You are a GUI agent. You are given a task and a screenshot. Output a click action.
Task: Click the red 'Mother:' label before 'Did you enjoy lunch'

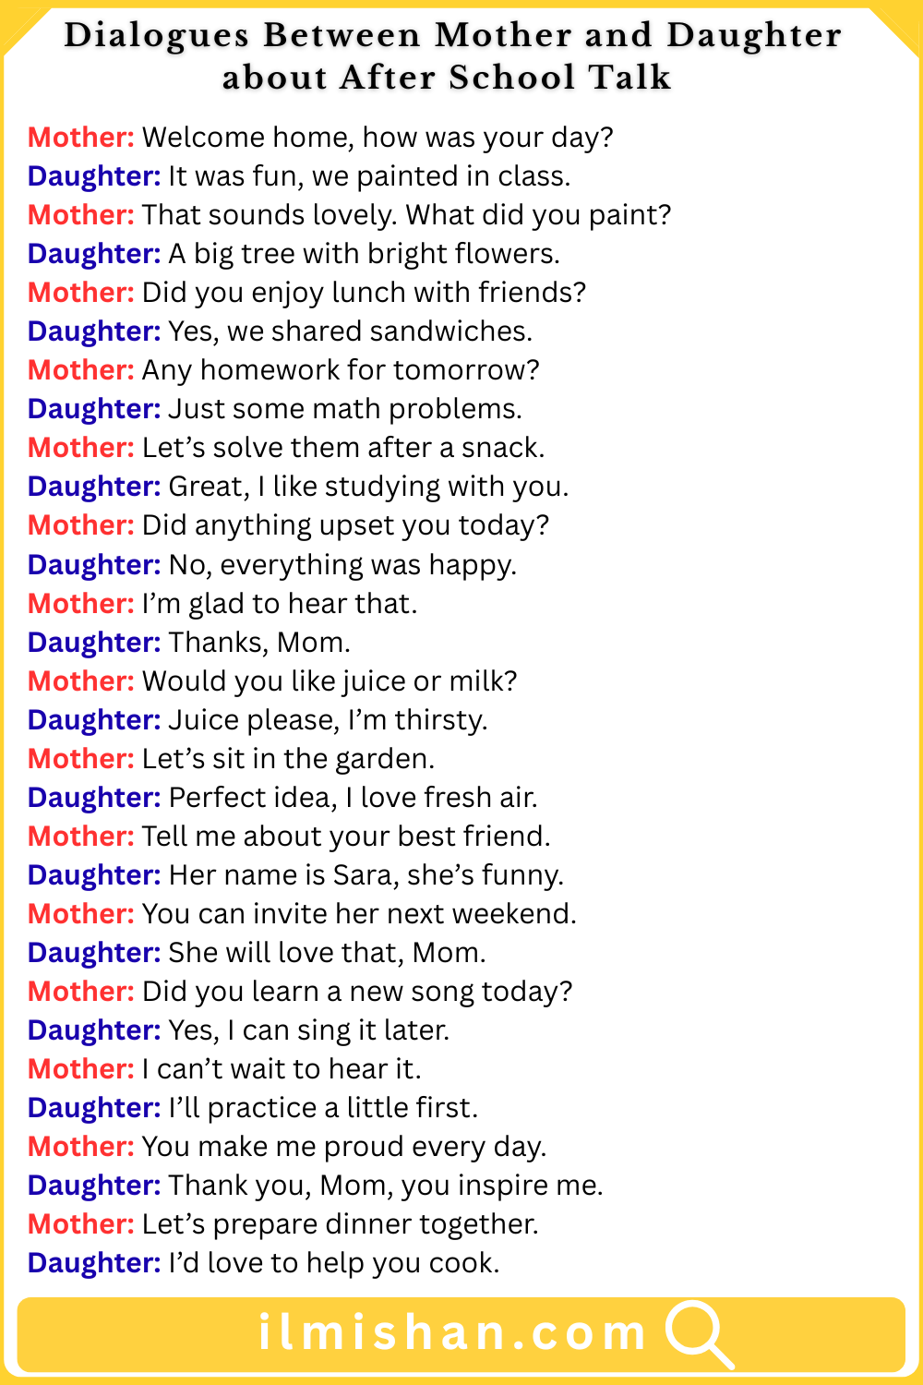(81, 293)
